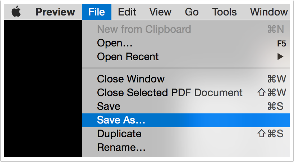
Task: Choose New from Clipboard
Action: 144,30
